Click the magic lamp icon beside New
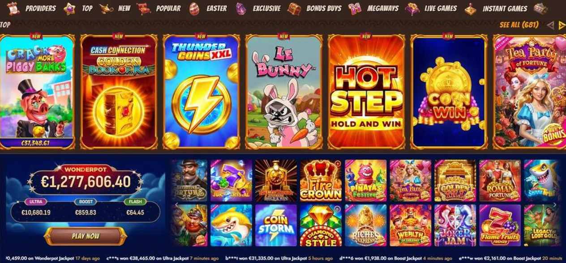This screenshot has height=263, width=566. pos(107,8)
